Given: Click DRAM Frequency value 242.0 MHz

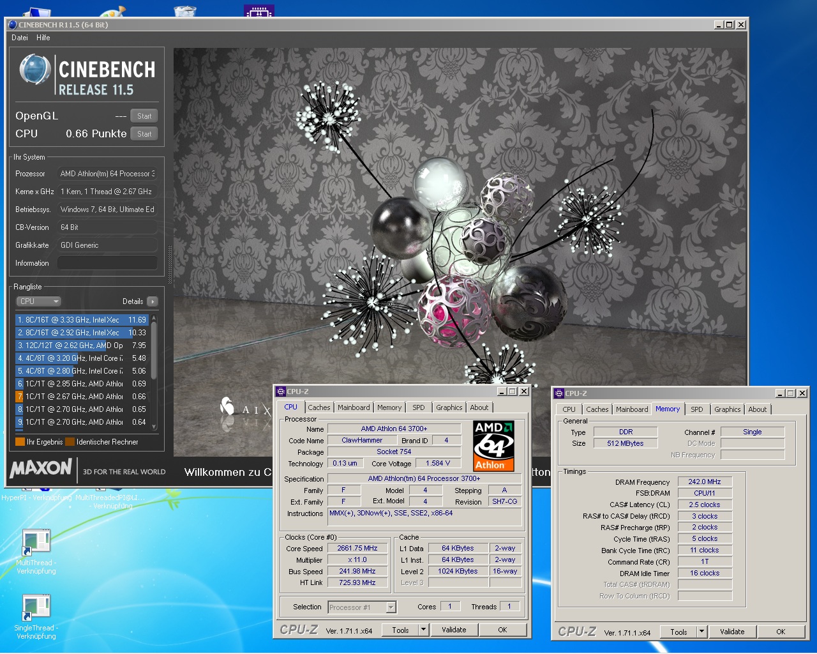Looking at the screenshot, I should coord(705,482).
